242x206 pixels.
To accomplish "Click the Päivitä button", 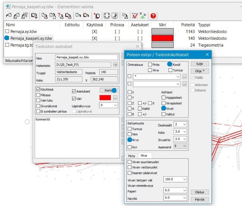I will (x=199, y=199).
